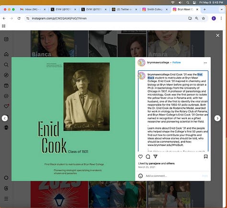Image resolution: width=227 pixels, height=208 pixels.
Task: Open a new browser tab
Action: tap(204, 10)
